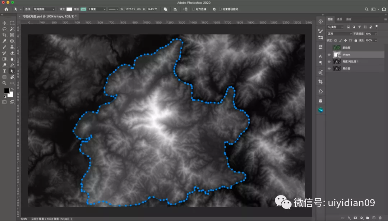The image size is (388, 221).
Task: Open the 现用图层 selection dropdown
Action: point(44,9)
